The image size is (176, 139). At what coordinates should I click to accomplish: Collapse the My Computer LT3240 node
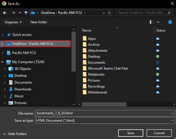pyautogui.click(x=3, y=62)
